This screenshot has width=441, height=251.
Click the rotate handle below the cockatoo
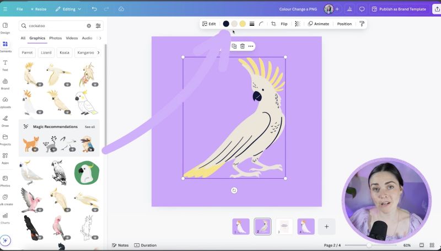(234, 190)
